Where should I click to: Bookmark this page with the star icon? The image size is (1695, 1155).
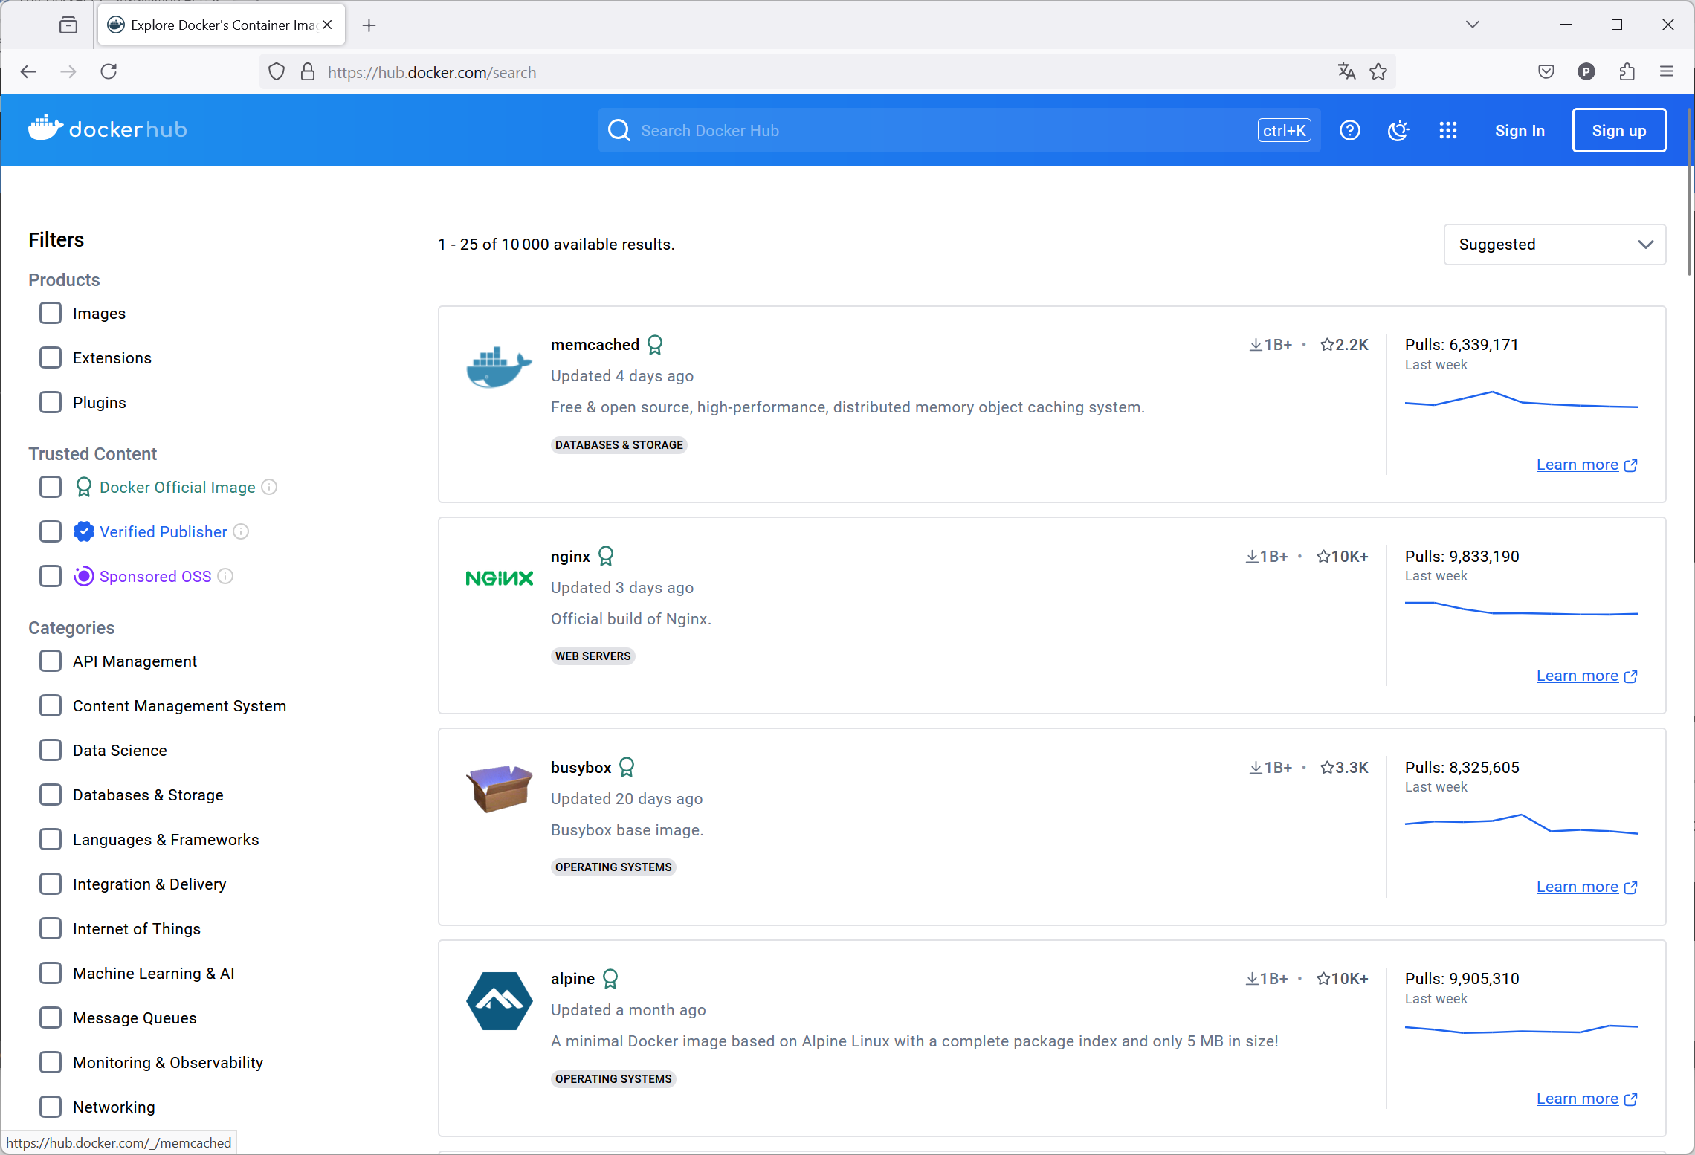coord(1378,71)
